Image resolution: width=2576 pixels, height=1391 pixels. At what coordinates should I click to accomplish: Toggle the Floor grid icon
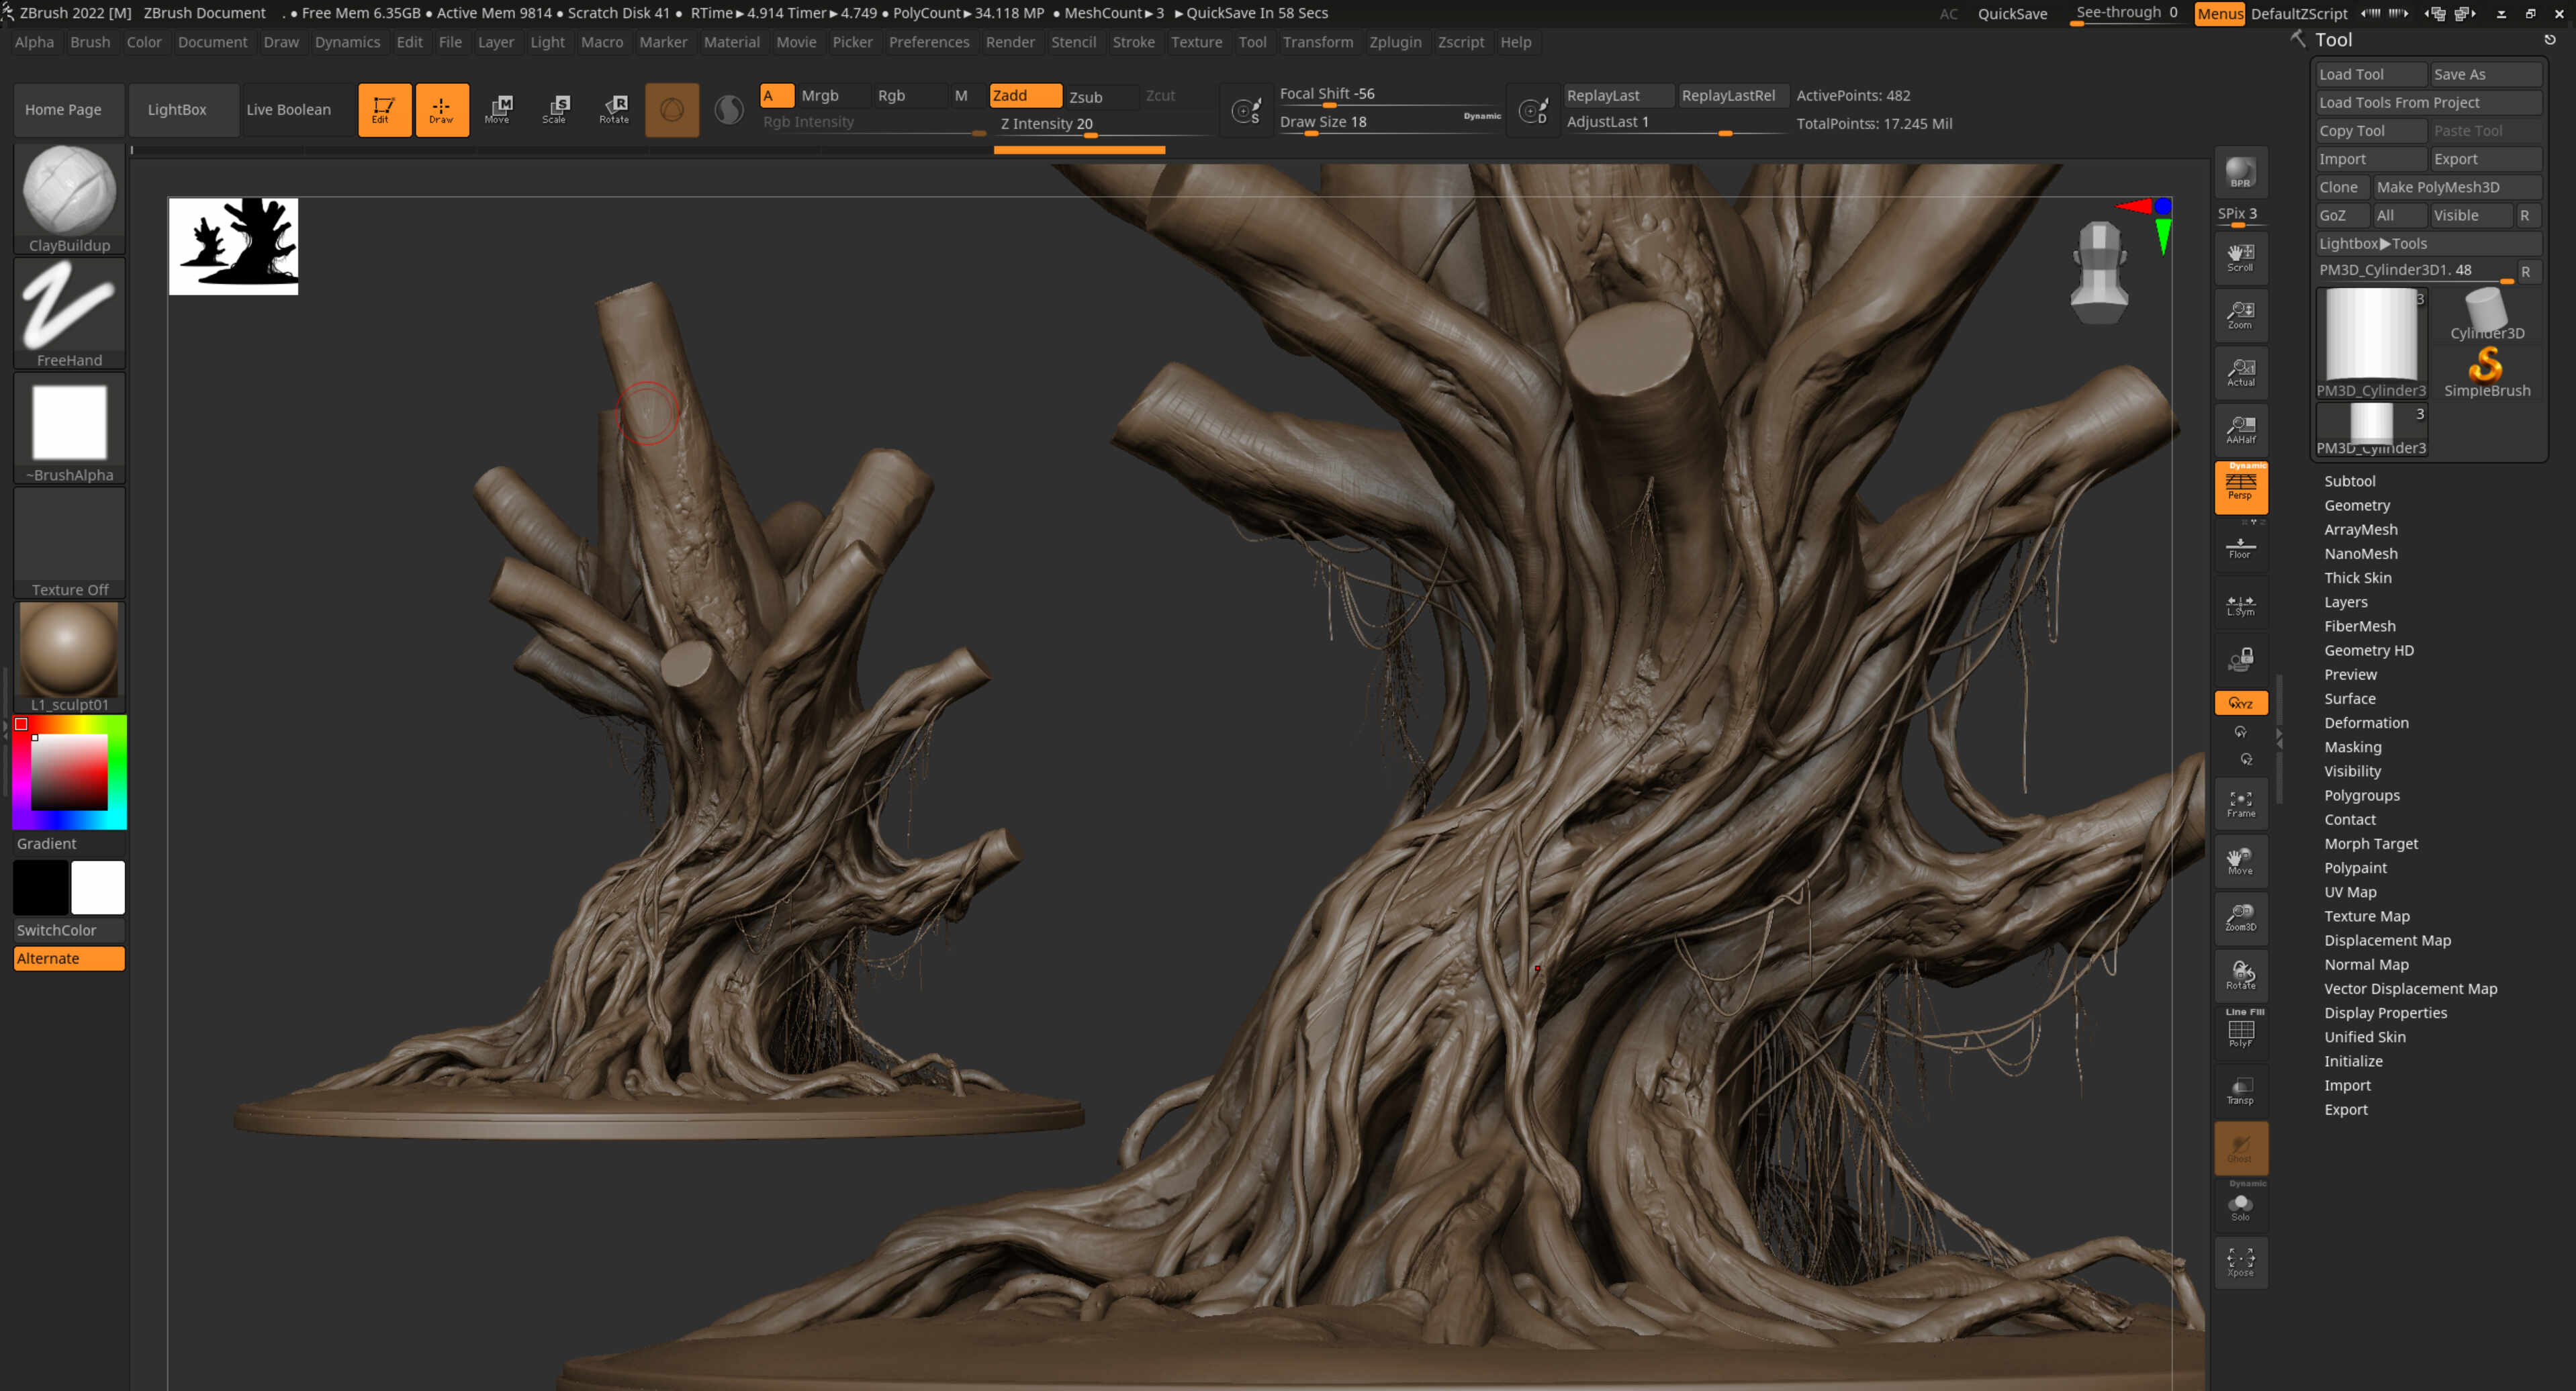[x=2241, y=545]
